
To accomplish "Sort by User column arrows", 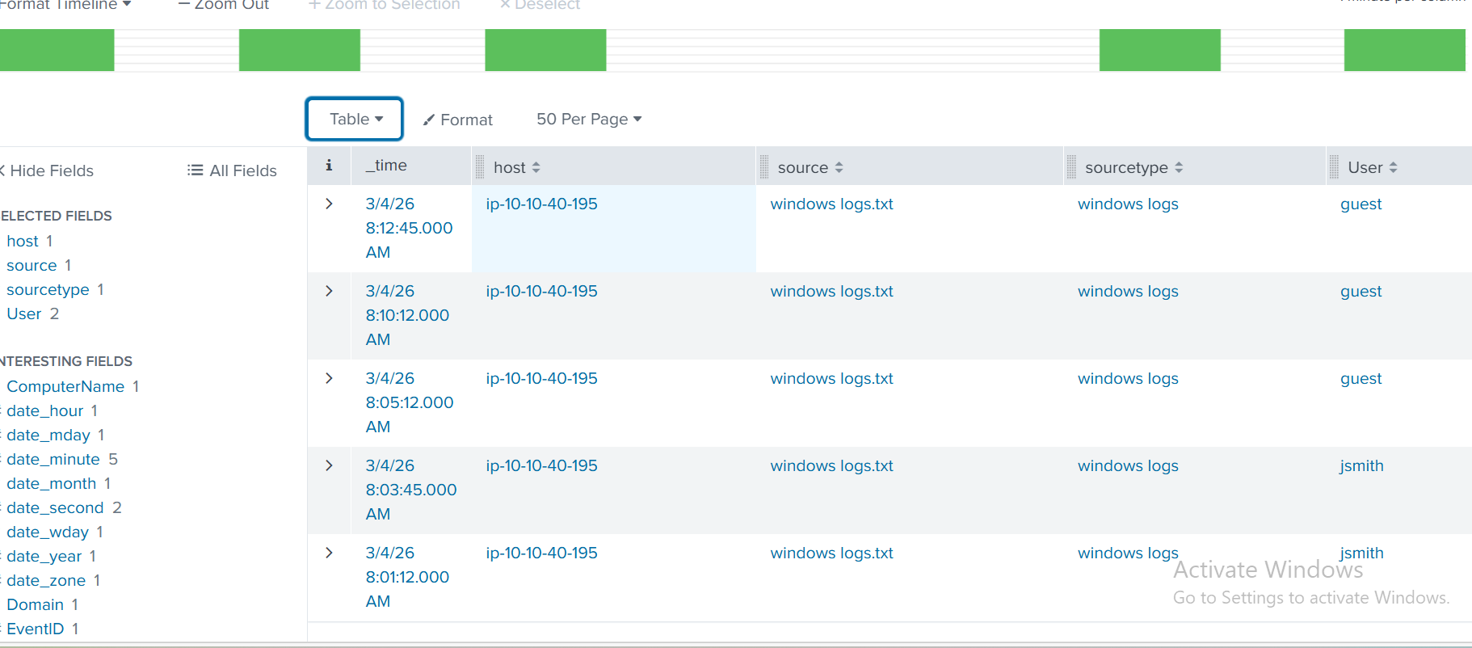I will (1394, 167).
